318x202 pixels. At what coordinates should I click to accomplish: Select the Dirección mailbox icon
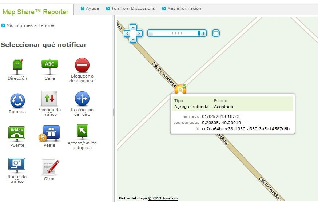point(17,65)
